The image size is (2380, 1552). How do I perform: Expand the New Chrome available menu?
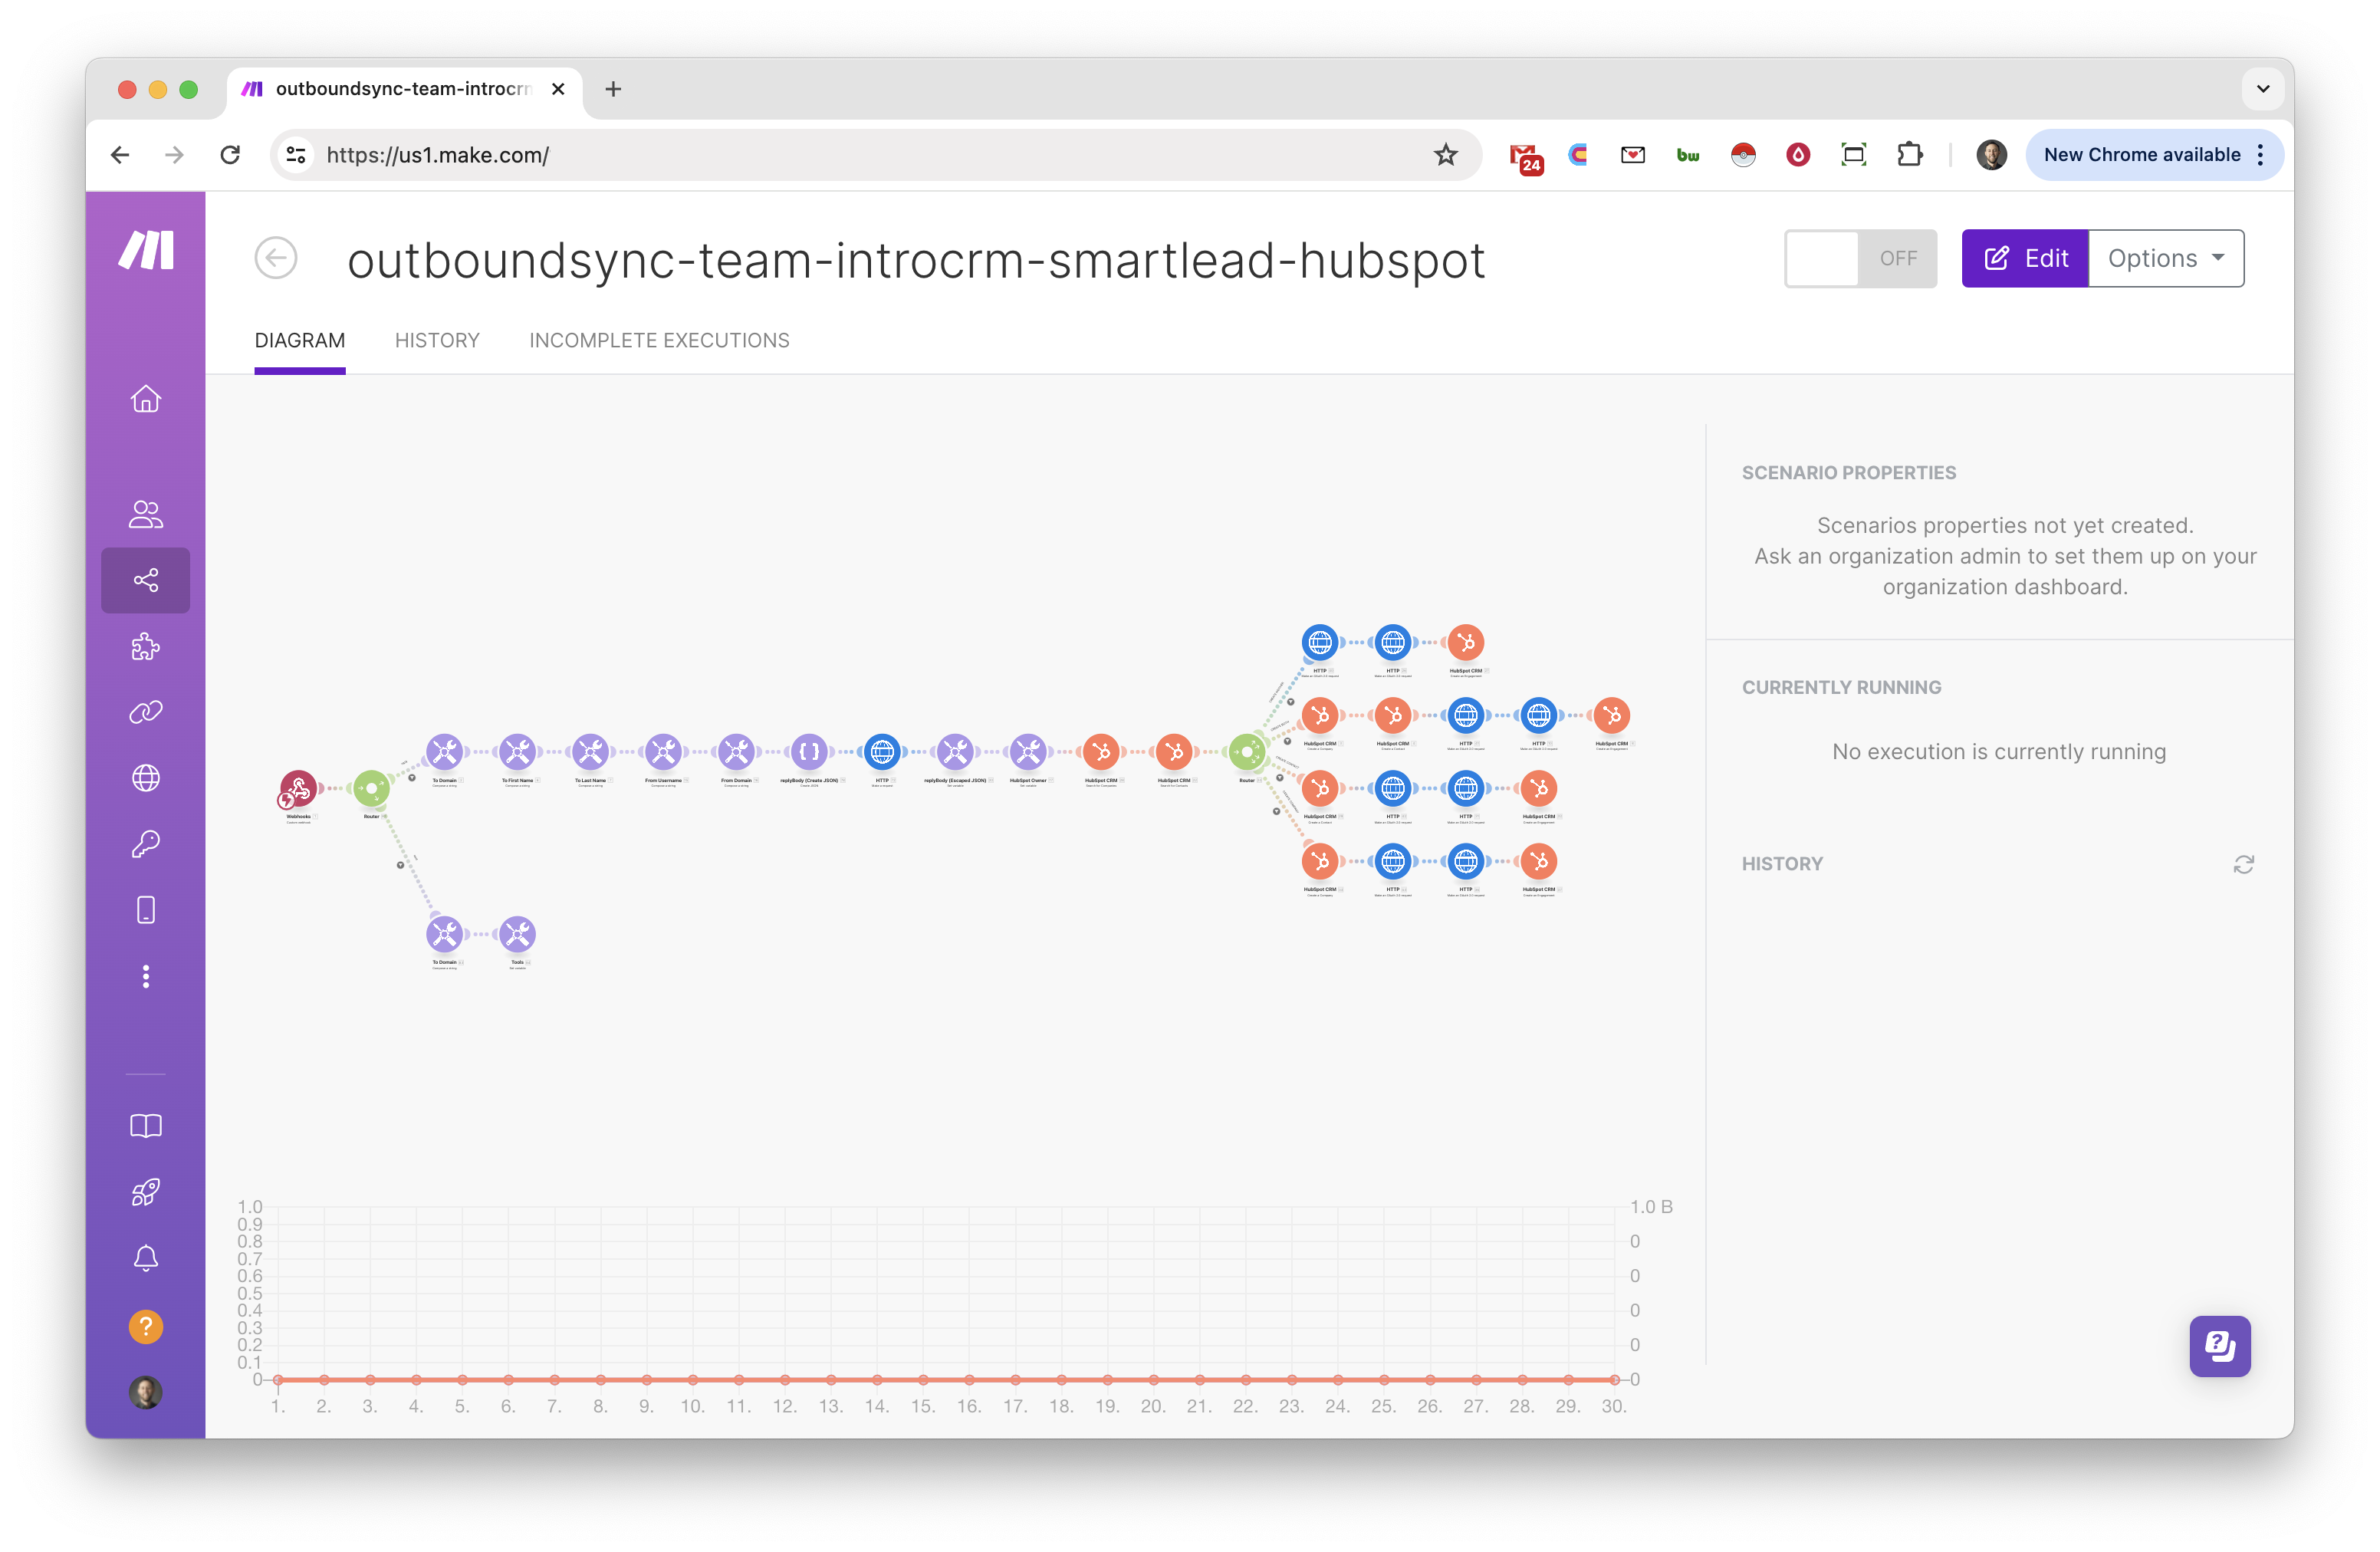click(x=2261, y=155)
